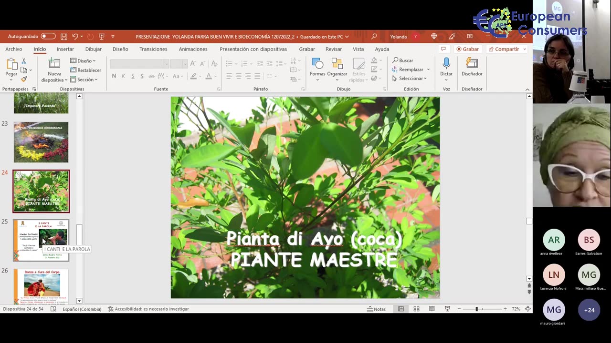
Task: Open the Seleccionar dropdown
Action: pos(411,79)
